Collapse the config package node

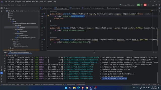14,25
